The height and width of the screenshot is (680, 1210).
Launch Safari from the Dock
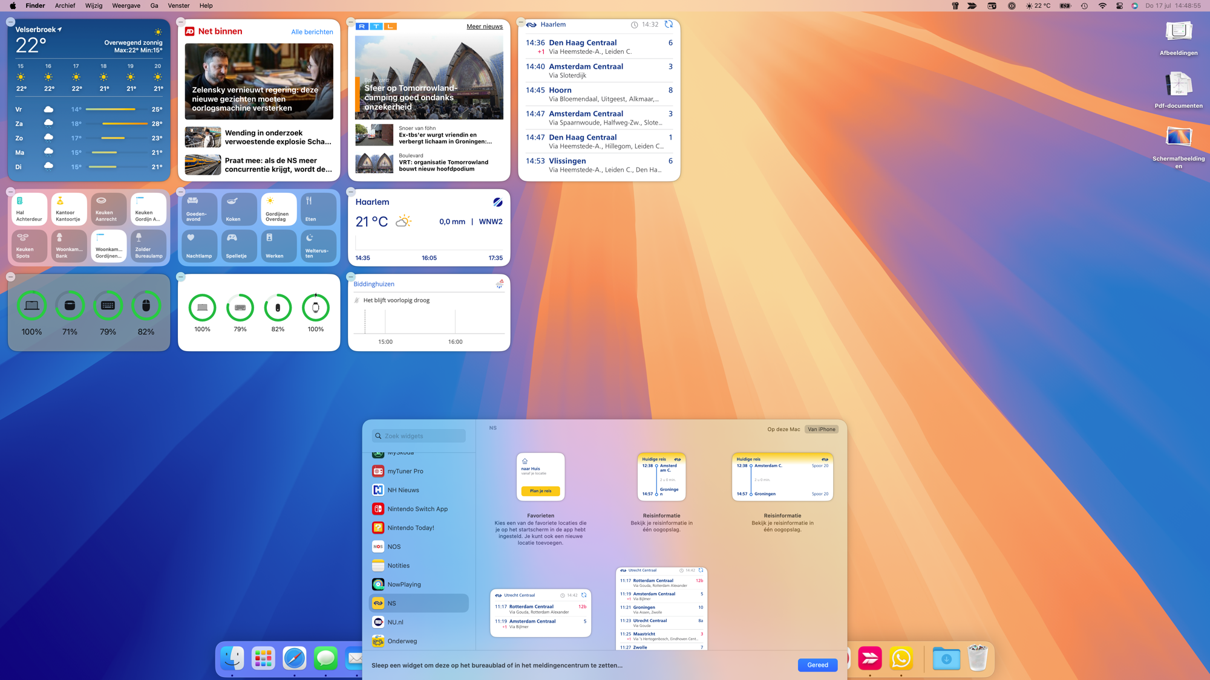[x=295, y=658]
